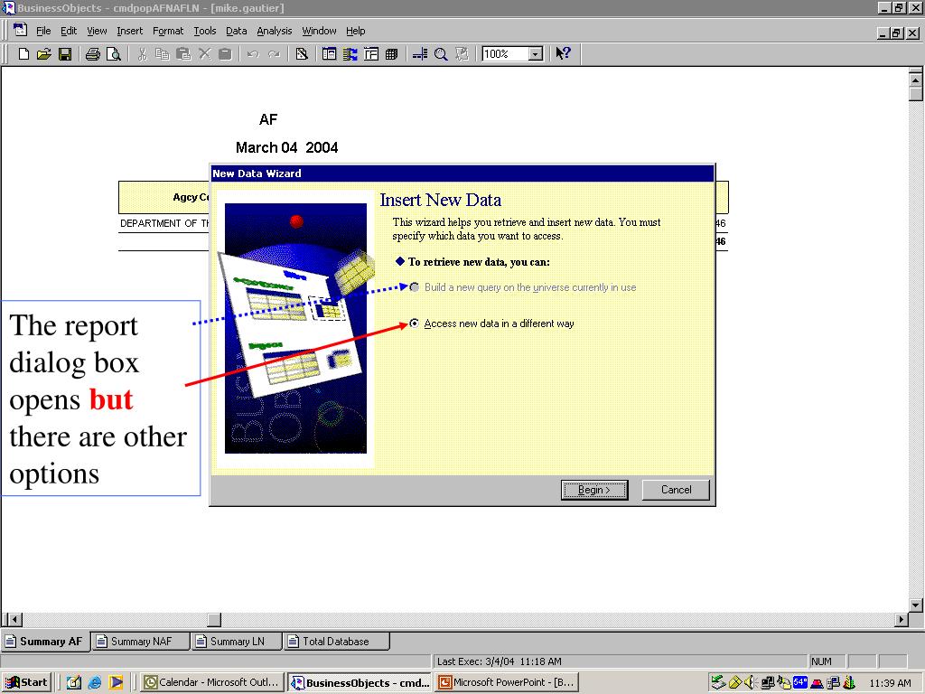Click the New document toolbar icon
Viewport: 925px width, 694px height.
[x=23, y=54]
